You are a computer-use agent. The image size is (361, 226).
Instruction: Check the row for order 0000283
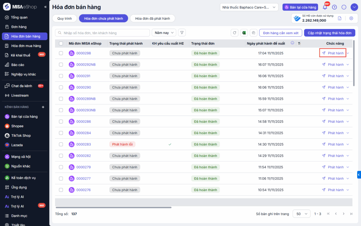(x=61, y=144)
